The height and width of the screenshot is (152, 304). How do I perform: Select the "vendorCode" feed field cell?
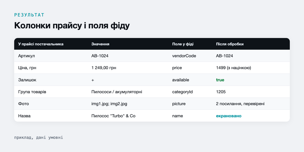click(184, 56)
